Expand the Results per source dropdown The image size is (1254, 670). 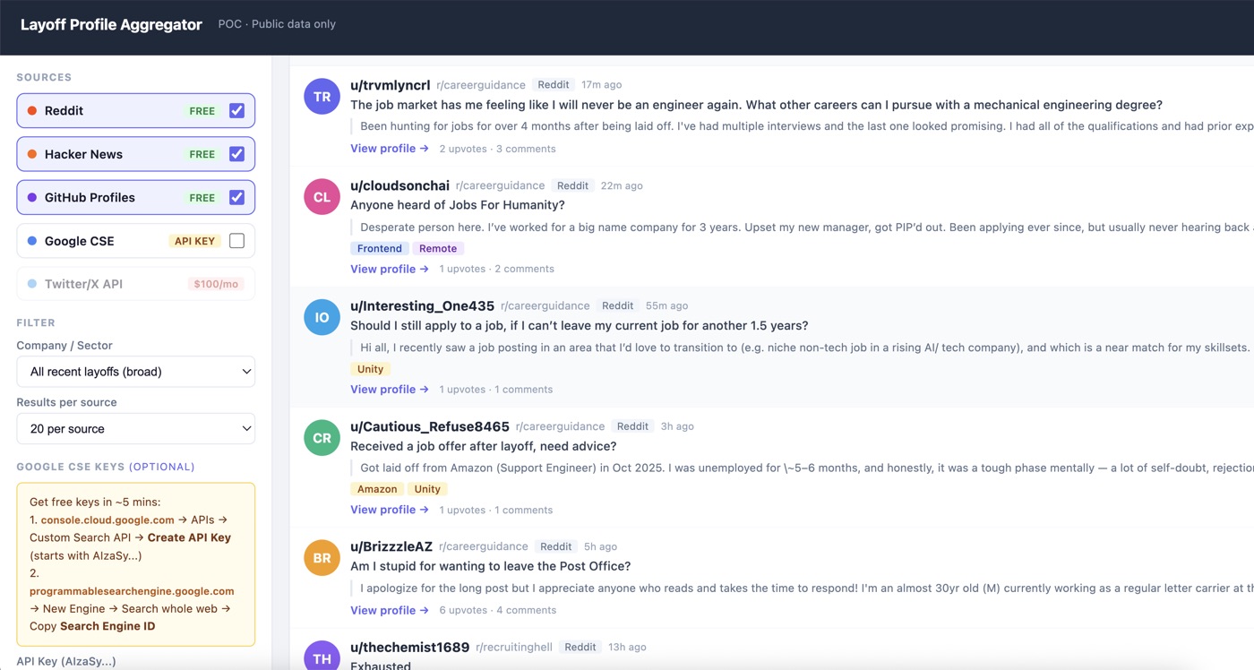[136, 429]
